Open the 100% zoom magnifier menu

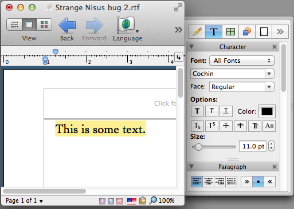tap(162, 200)
